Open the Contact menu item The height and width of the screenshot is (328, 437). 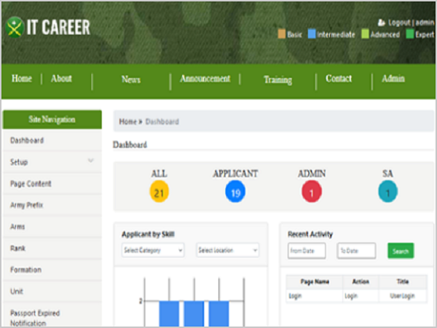tap(339, 79)
